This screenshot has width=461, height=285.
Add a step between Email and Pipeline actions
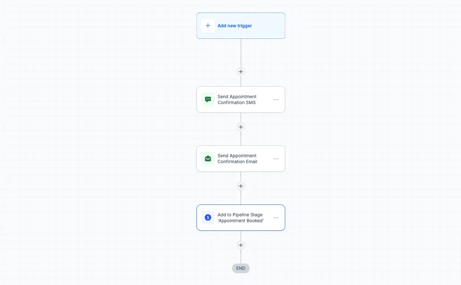coord(241,186)
